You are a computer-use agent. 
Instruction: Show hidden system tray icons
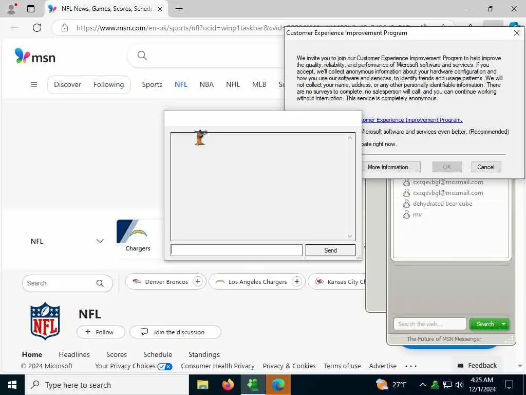pyautogui.click(x=423, y=385)
